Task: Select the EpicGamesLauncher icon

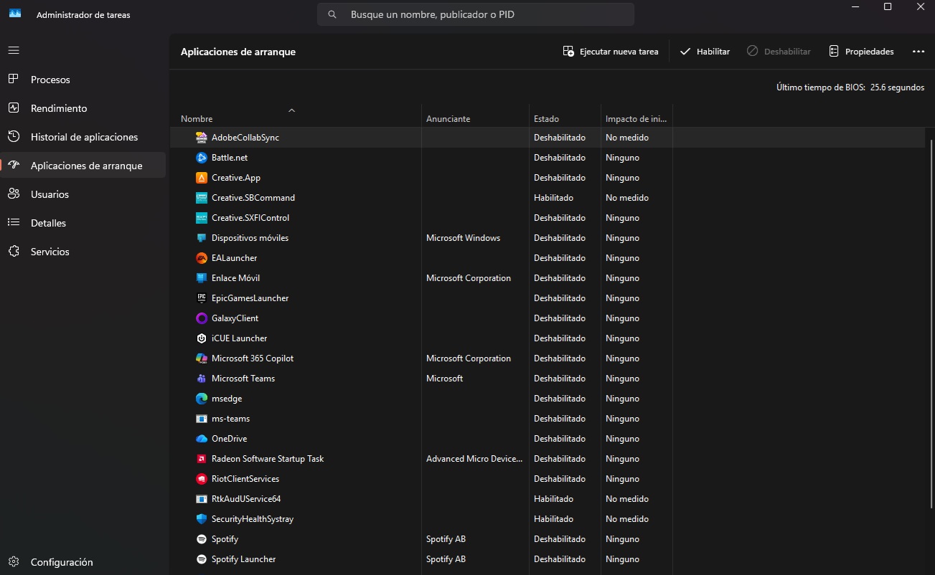Action: pos(201,298)
